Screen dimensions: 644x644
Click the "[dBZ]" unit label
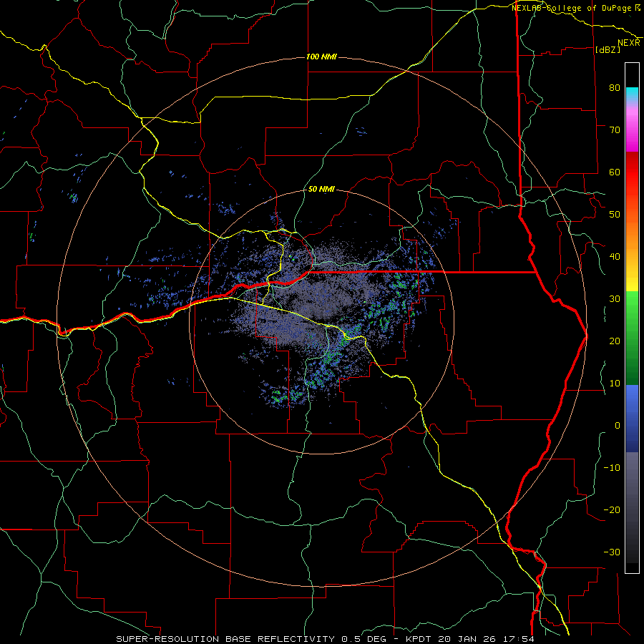(x=608, y=49)
